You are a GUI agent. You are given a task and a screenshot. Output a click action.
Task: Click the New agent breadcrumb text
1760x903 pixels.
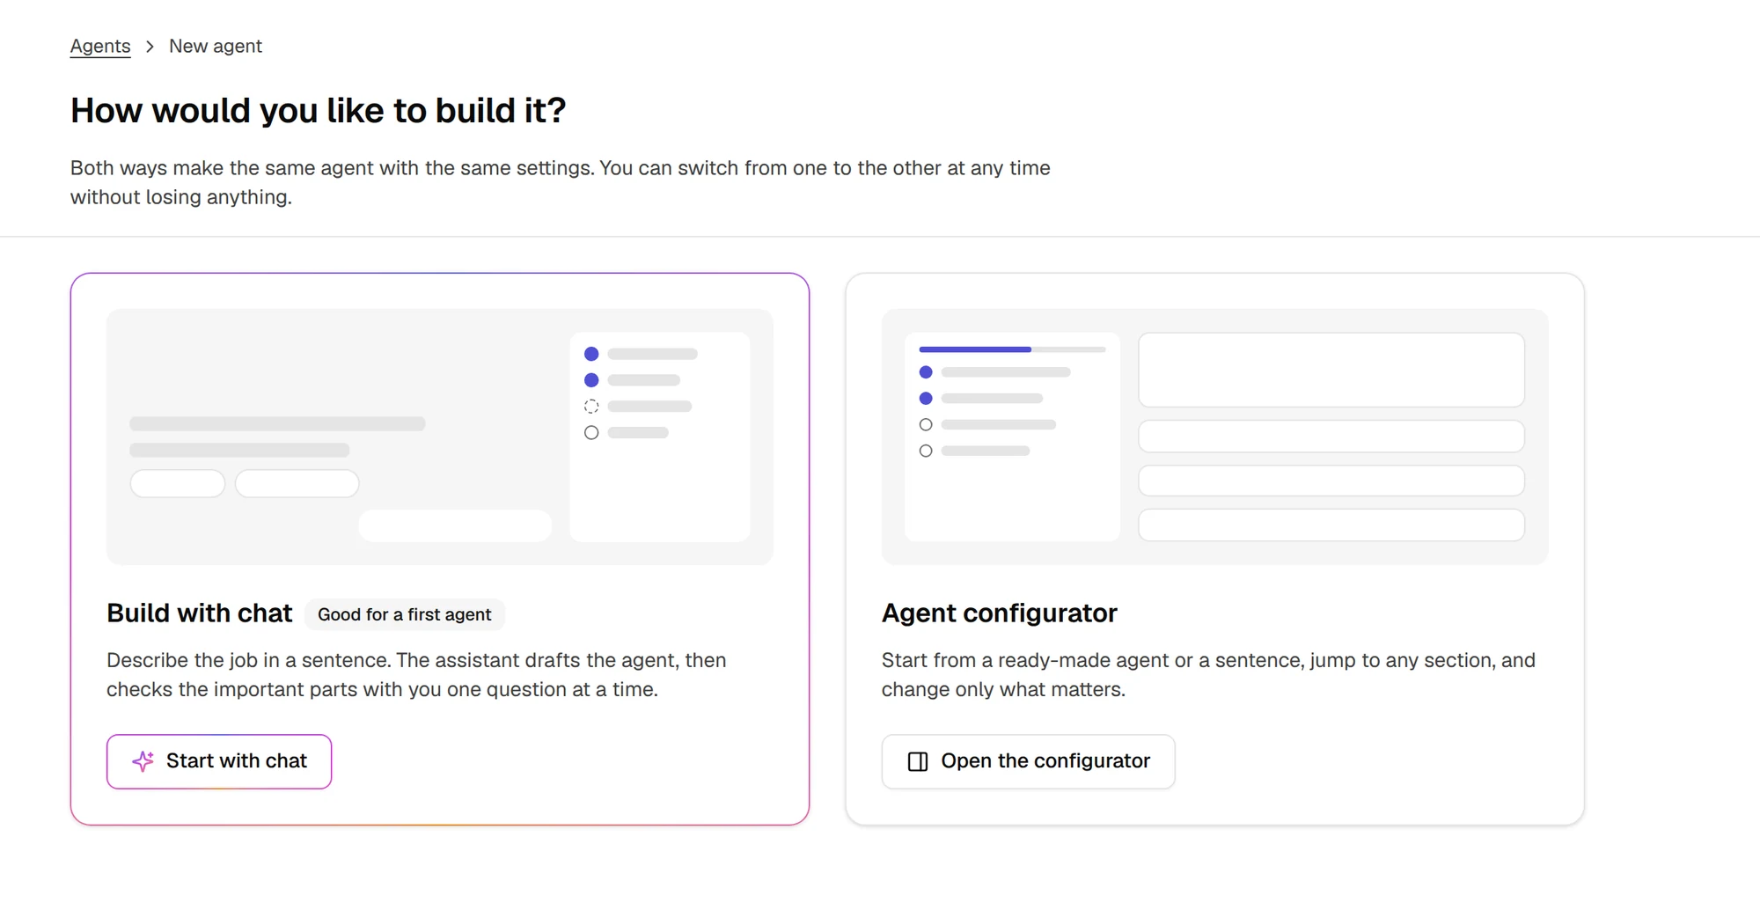click(216, 46)
